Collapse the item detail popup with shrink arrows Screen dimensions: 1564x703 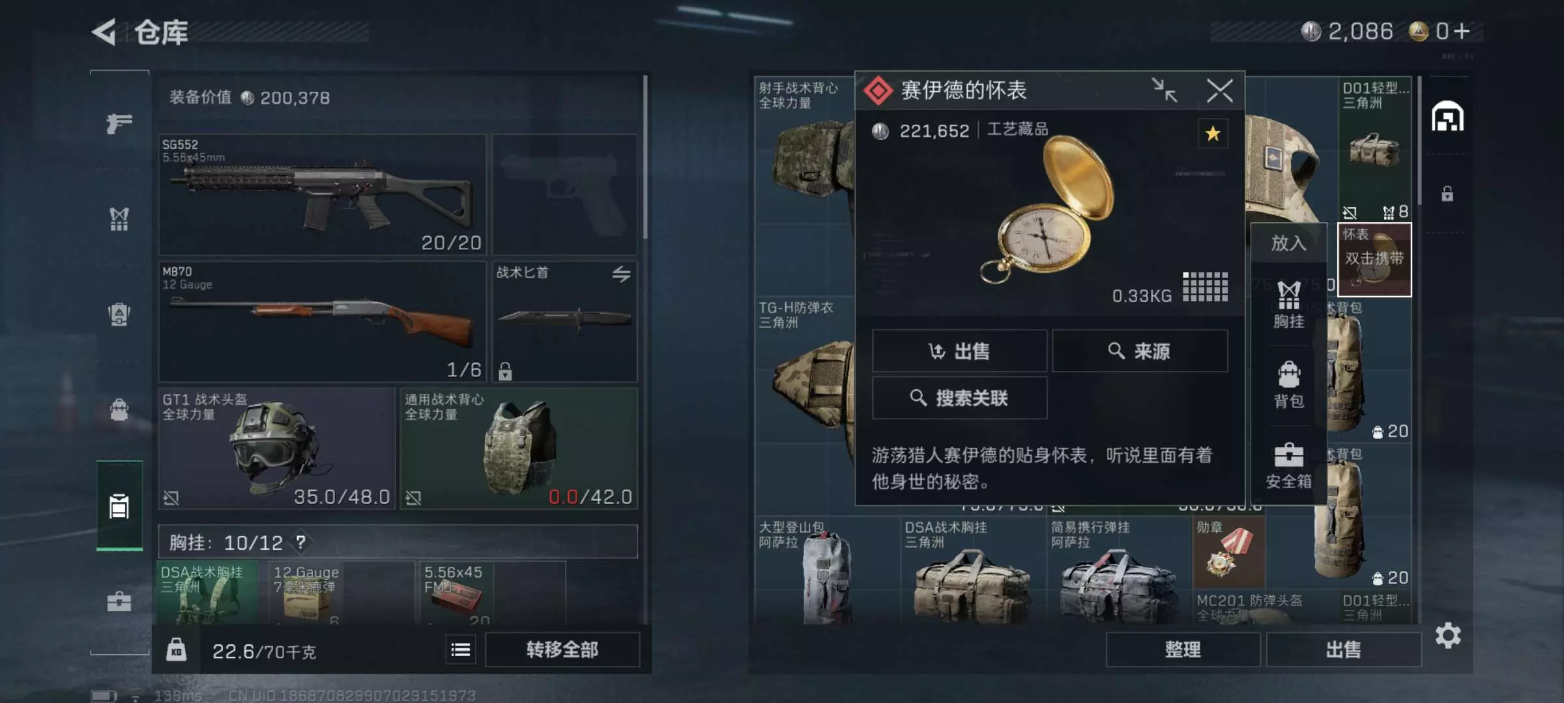(1165, 90)
